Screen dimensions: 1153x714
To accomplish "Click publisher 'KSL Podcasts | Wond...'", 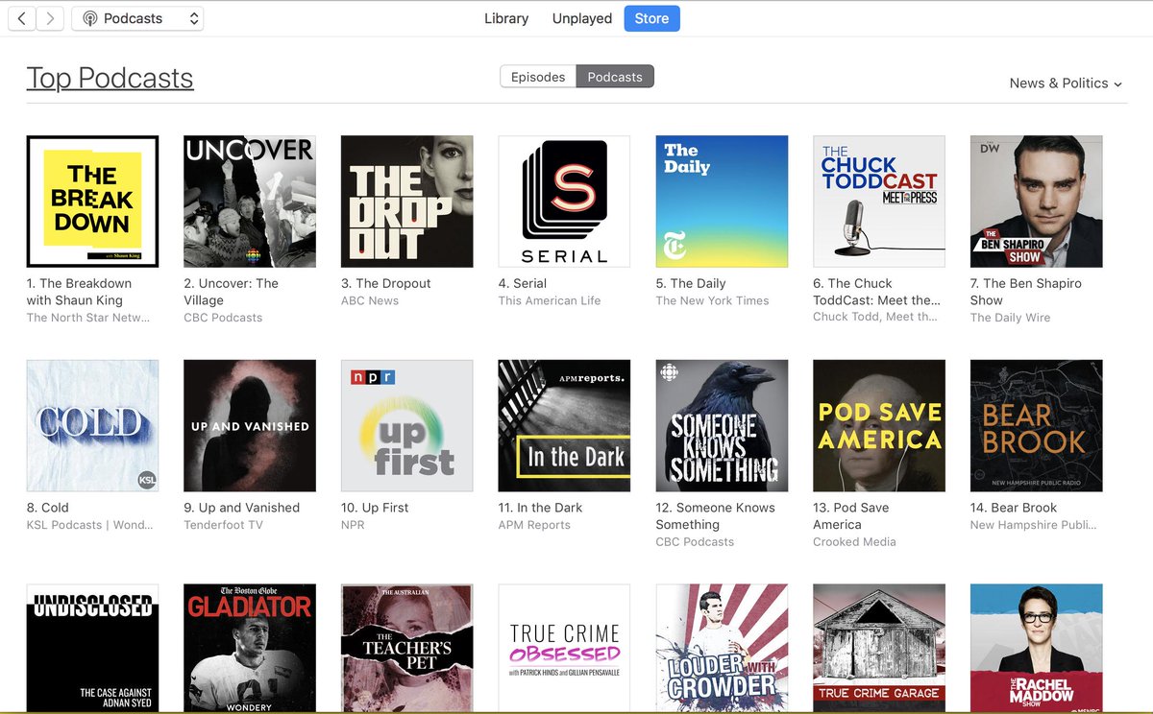I will pos(88,525).
